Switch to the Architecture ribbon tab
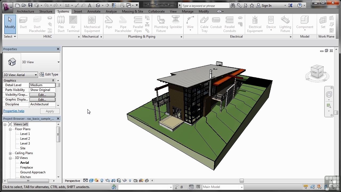Viewport: 341px width, 192px height. 25,11
